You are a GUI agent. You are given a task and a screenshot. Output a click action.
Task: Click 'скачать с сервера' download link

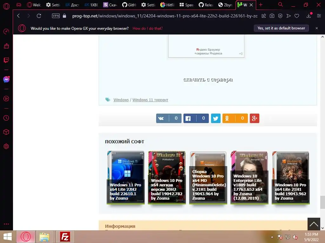click(x=208, y=79)
